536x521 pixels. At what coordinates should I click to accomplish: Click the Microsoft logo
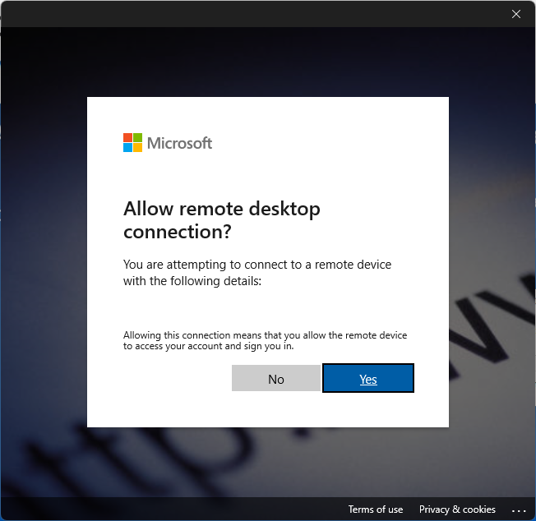[168, 143]
